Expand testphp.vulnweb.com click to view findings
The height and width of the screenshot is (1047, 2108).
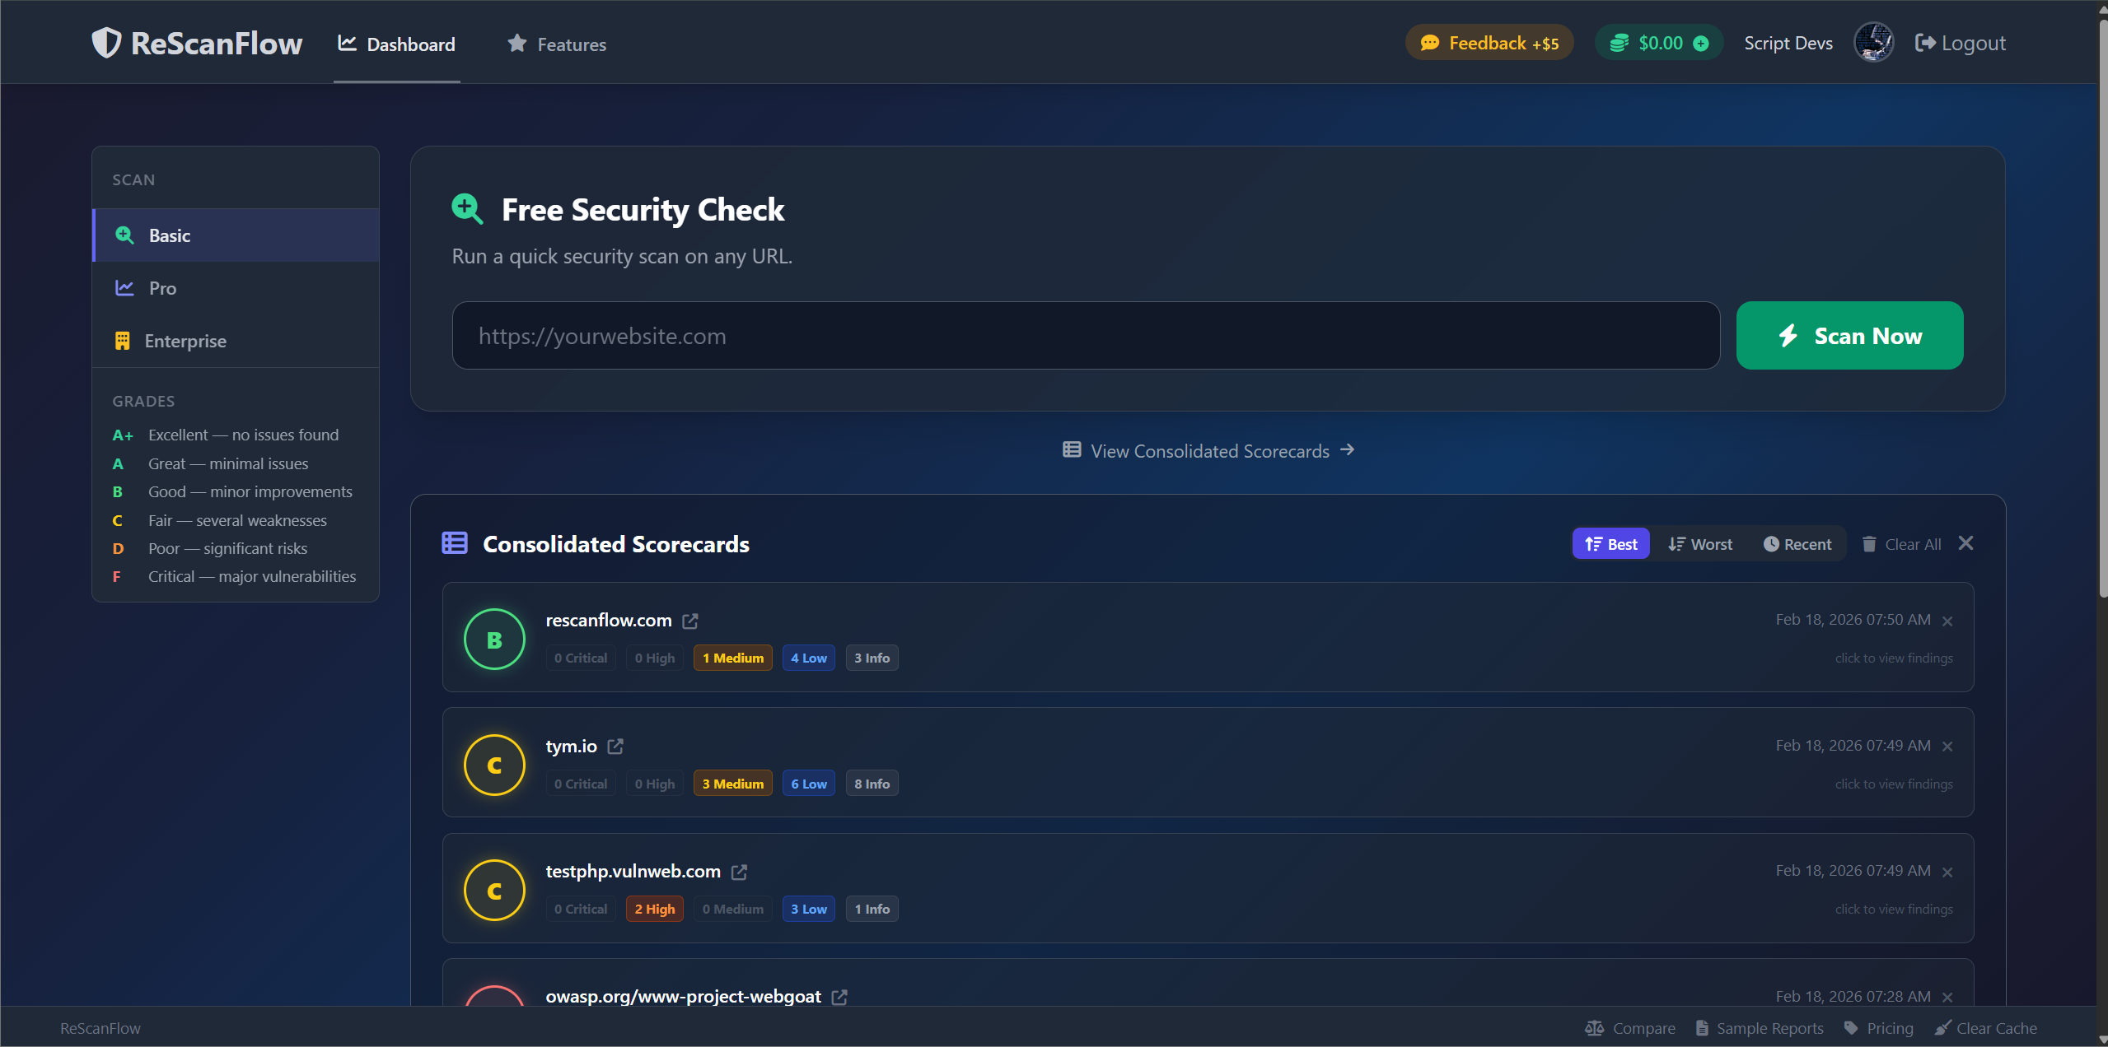point(1893,909)
